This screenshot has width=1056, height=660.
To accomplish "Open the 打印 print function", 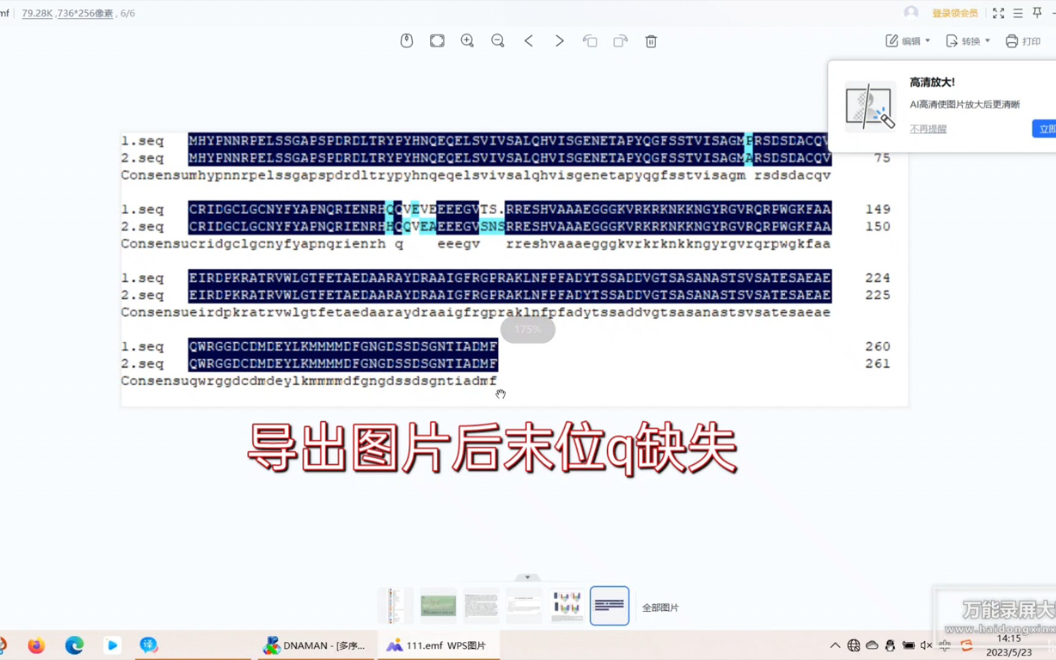I will click(1023, 40).
